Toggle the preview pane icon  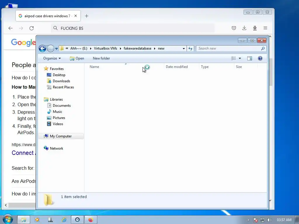point(250,58)
